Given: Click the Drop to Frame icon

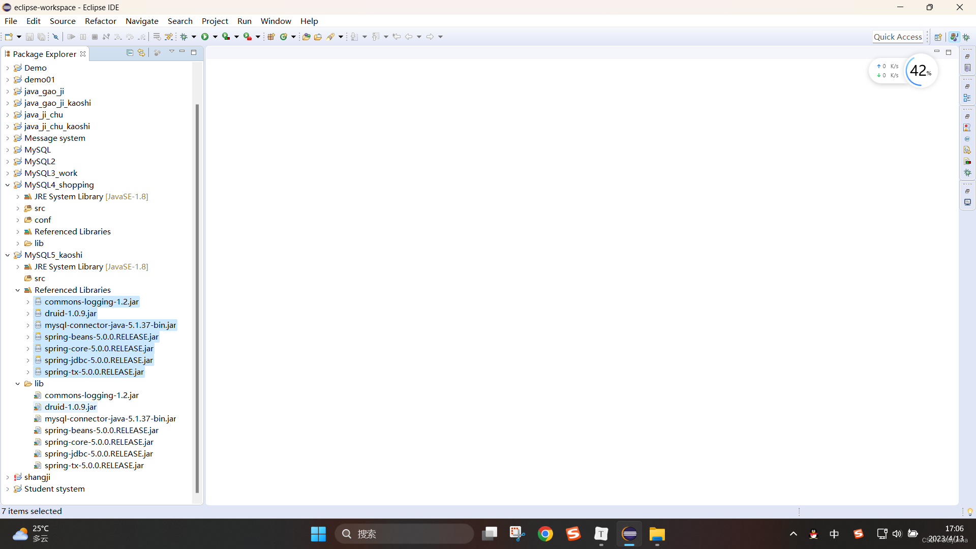Looking at the screenshot, I should point(157,37).
